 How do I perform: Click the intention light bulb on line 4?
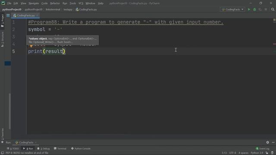[31, 46]
